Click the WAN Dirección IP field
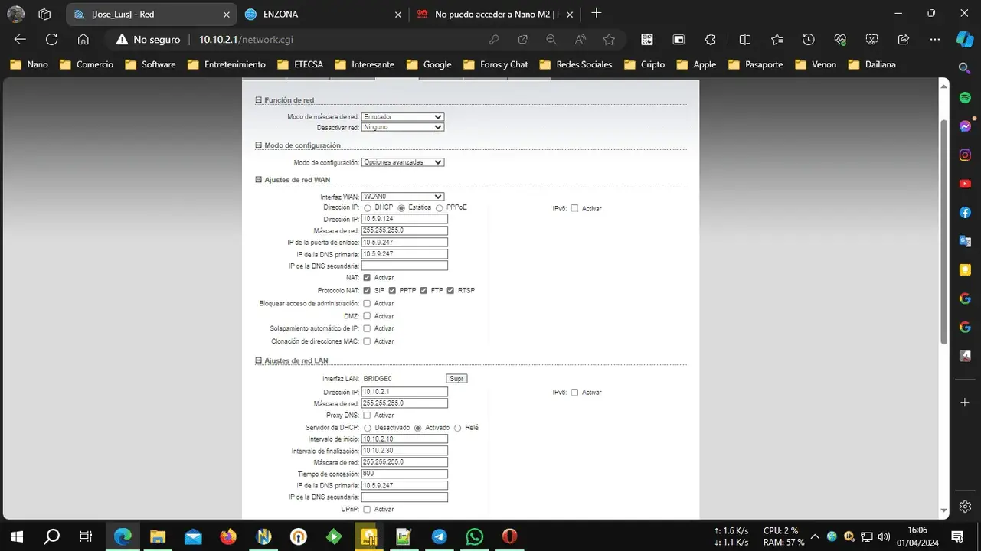The image size is (981, 551). 404,219
